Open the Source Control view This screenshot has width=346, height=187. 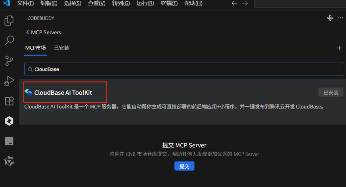point(9,61)
